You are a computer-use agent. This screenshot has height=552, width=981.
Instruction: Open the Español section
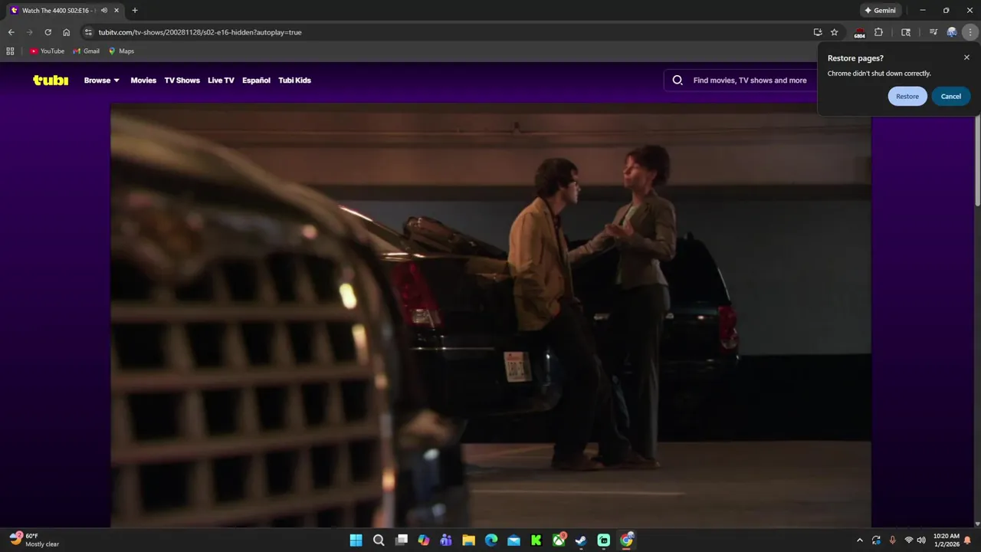(256, 80)
